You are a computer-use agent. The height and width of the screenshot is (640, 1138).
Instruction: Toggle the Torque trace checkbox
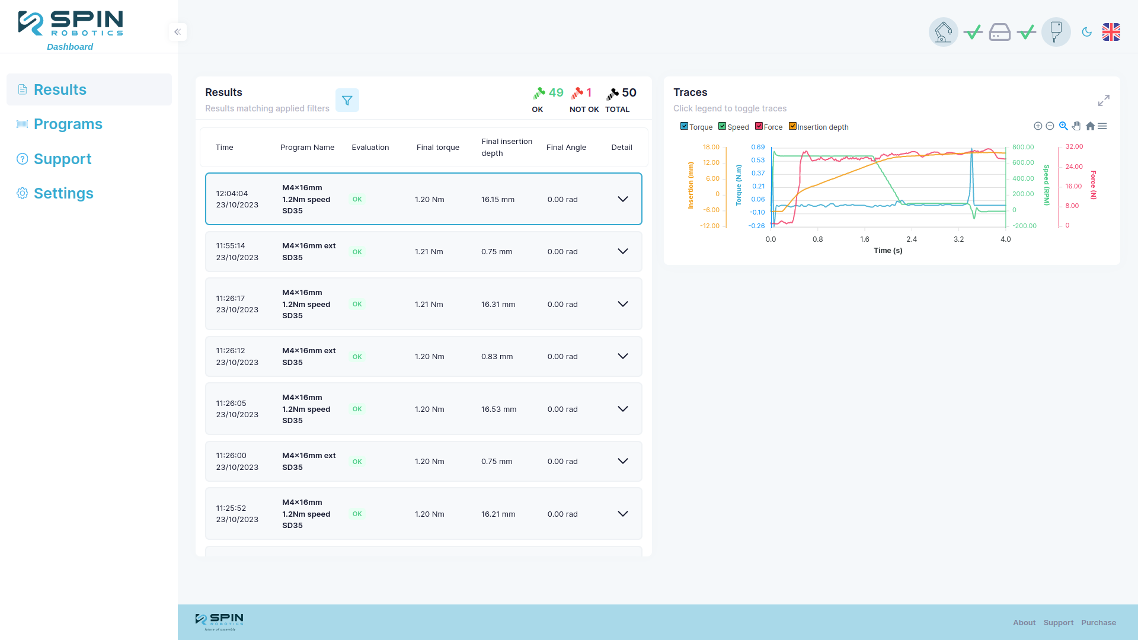point(684,126)
